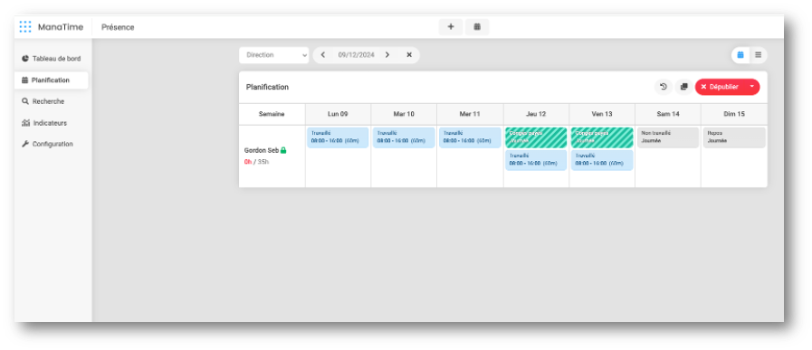Click the plus icon in top bar
812x350 pixels.
[451, 27]
